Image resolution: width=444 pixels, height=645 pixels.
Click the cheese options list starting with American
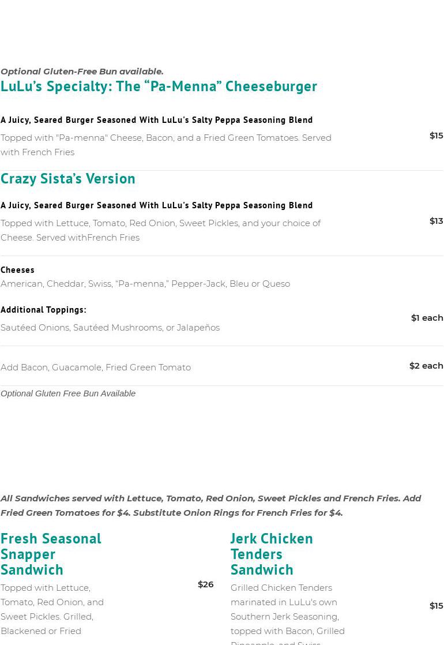tap(145, 284)
